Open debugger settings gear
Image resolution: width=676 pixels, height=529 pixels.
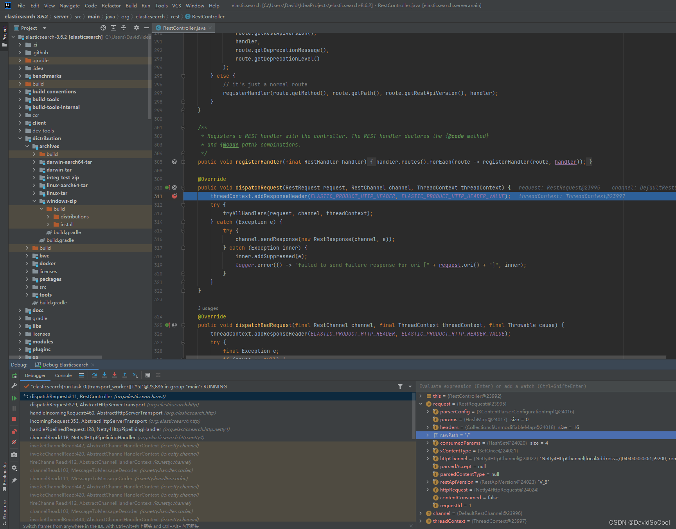14,468
